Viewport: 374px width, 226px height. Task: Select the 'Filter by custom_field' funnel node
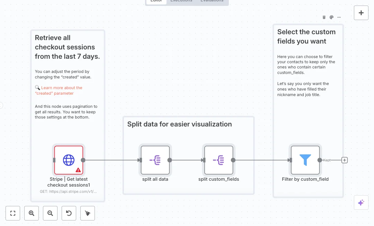coord(305,160)
